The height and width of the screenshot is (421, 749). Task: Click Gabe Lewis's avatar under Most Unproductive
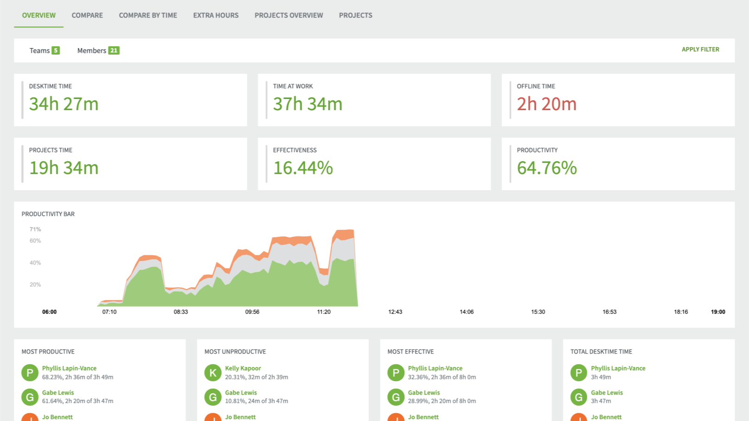(213, 397)
